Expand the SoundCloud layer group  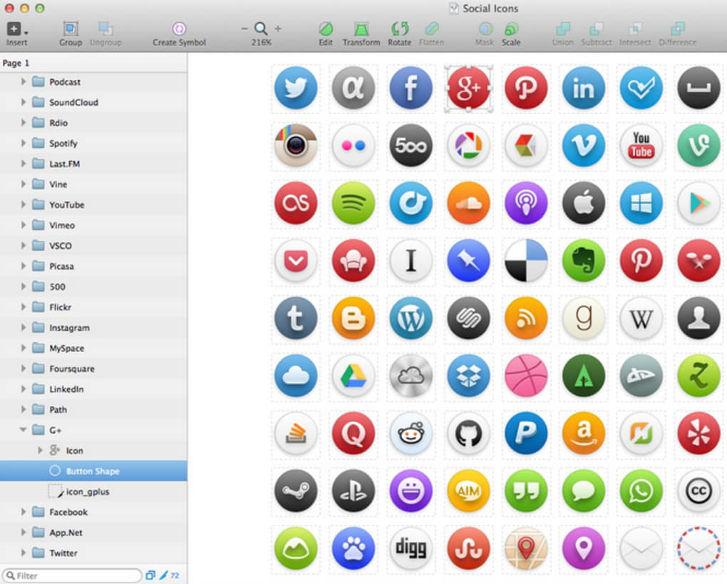pyautogui.click(x=24, y=102)
